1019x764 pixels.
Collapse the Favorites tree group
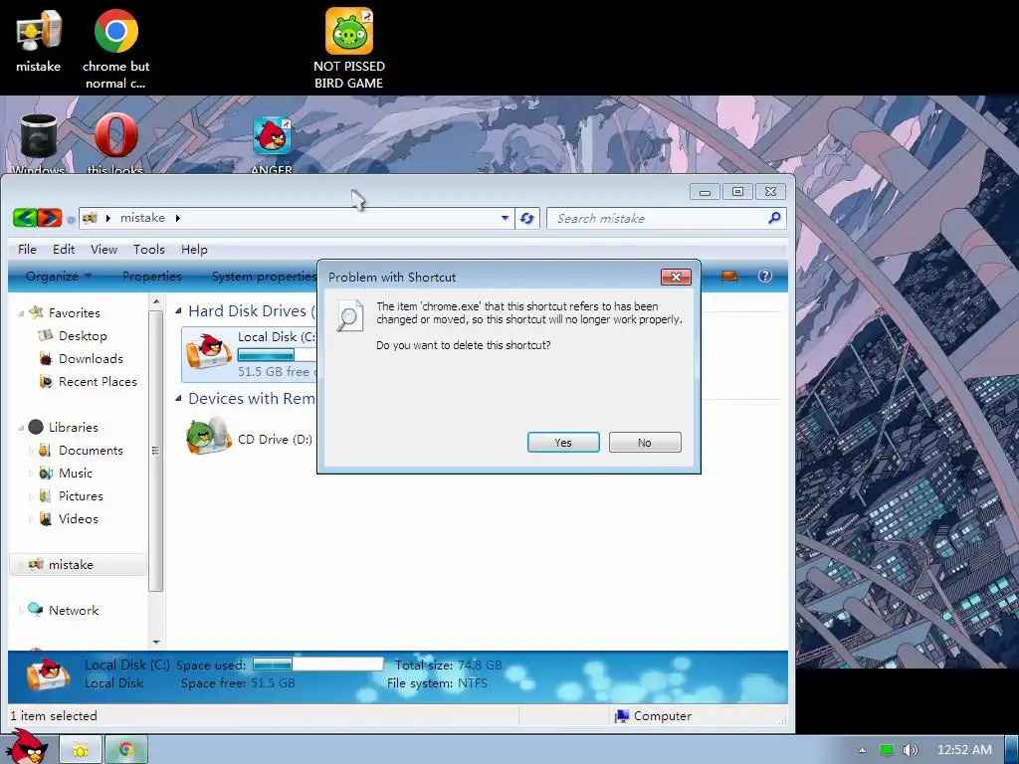click(21, 313)
